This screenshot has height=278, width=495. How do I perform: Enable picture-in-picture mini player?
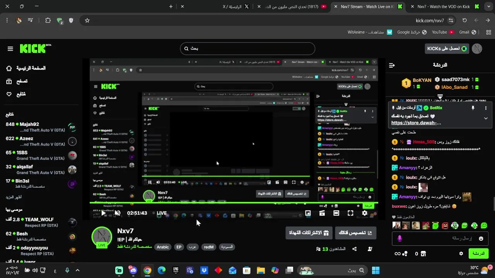pyautogui.click(x=308, y=213)
